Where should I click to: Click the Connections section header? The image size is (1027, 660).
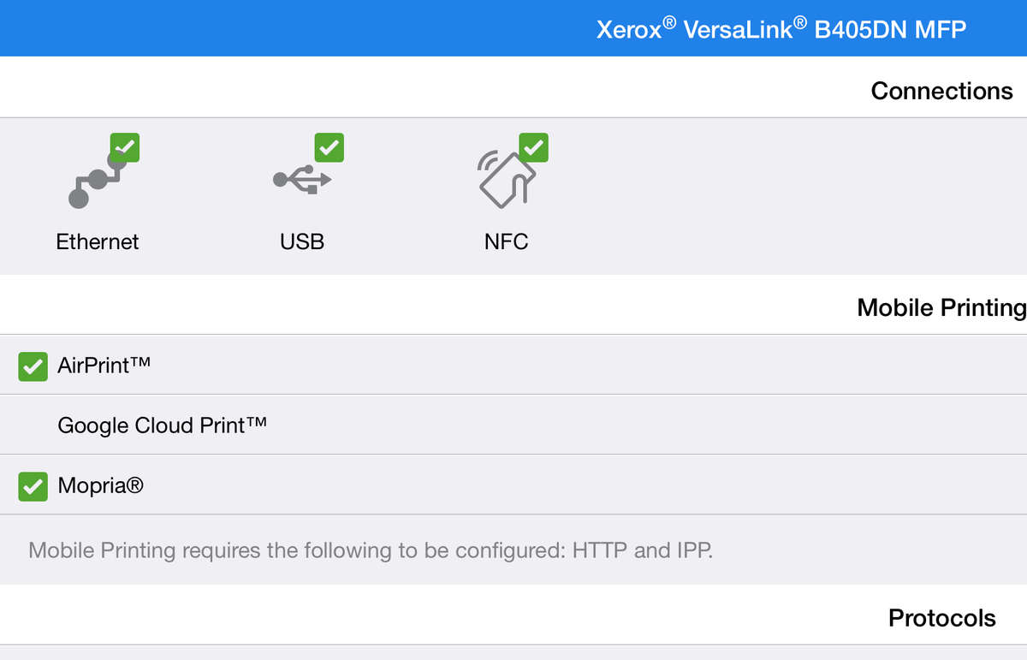[941, 91]
